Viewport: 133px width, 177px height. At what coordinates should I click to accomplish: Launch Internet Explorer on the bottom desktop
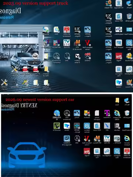click(x=127, y=139)
